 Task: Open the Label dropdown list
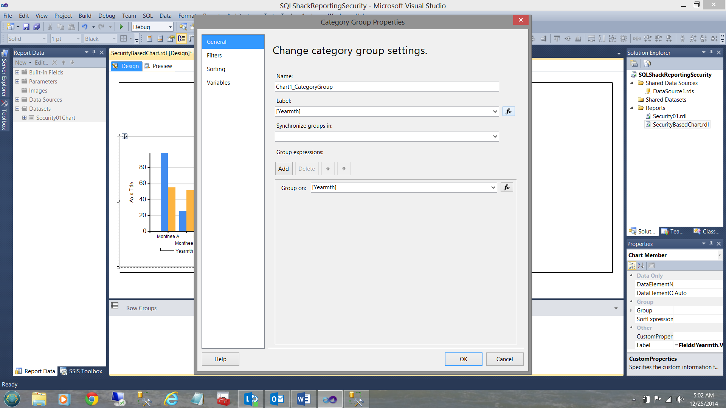pos(495,111)
